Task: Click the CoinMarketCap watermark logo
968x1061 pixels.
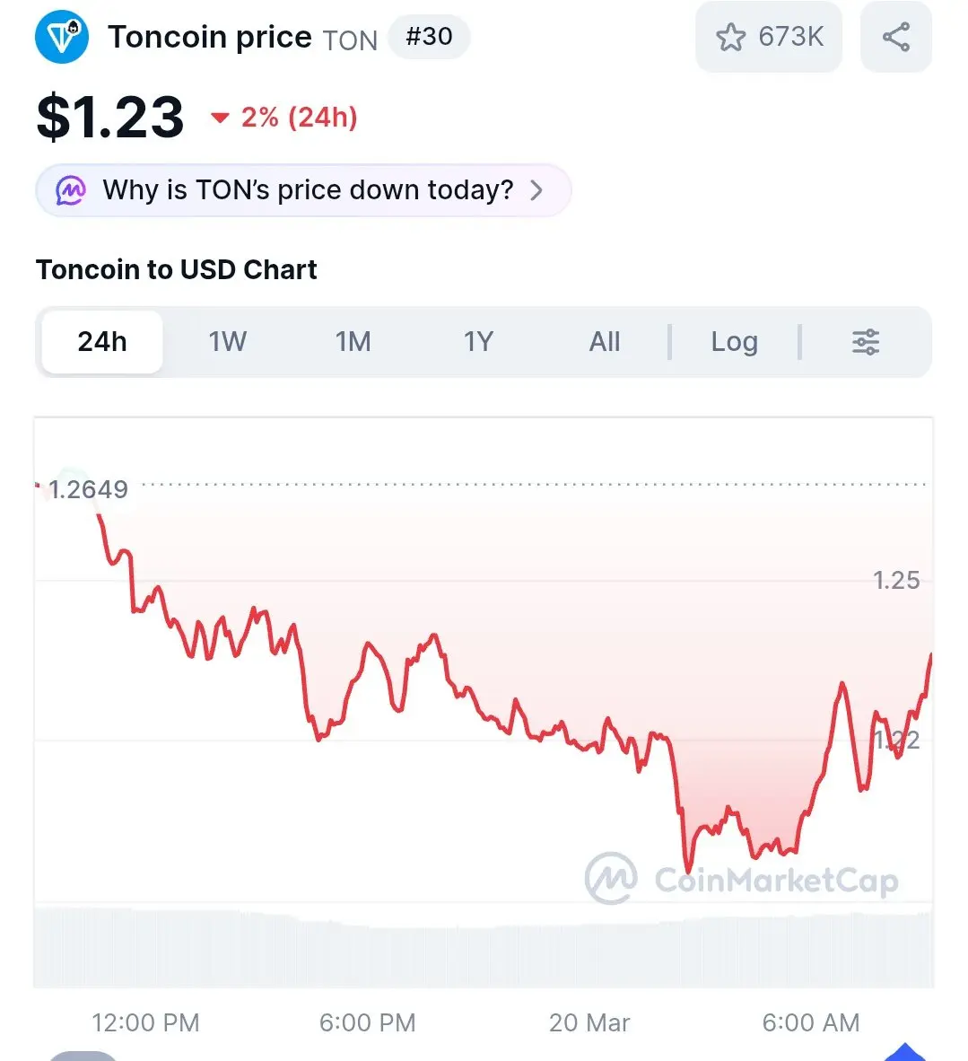Action: tap(611, 878)
